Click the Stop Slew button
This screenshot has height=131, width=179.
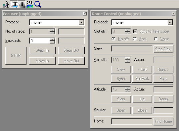coord(163,49)
